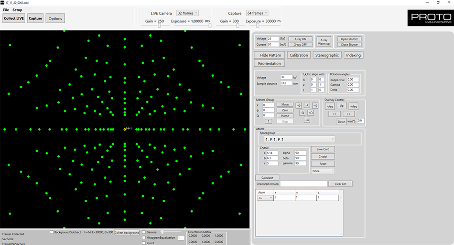The height and width of the screenshot is (245, 454).
Task: Click the -X motor jog button
Action: pyautogui.click(x=307, y=105)
